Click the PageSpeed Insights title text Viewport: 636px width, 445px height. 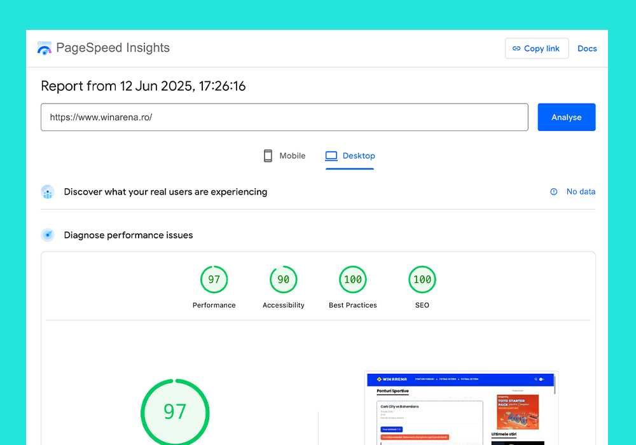pos(113,48)
